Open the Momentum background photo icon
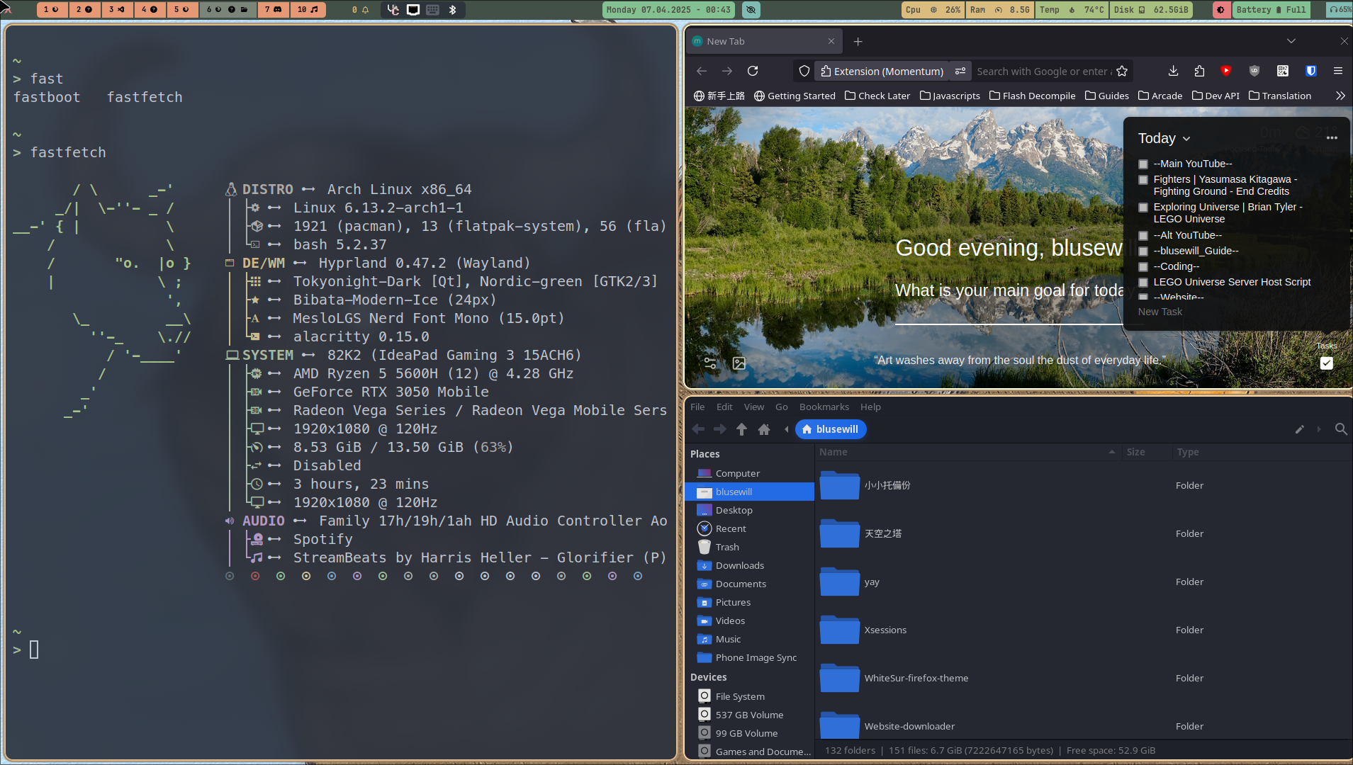The image size is (1353, 765). [x=739, y=363]
